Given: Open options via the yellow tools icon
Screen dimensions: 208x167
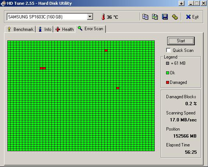Looking at the screenshot, I should pos(175,17).
